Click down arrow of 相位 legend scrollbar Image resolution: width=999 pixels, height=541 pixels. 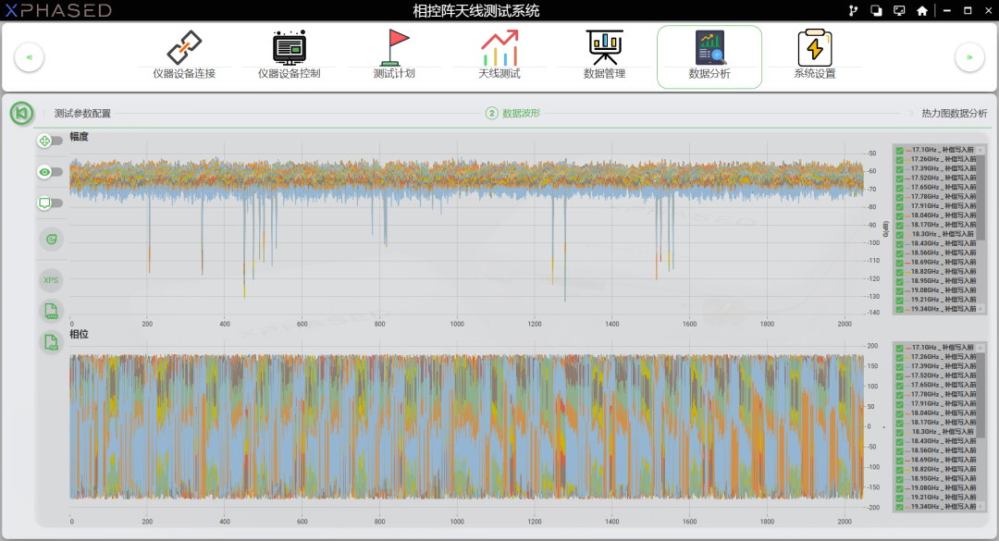tap(981, 507)
